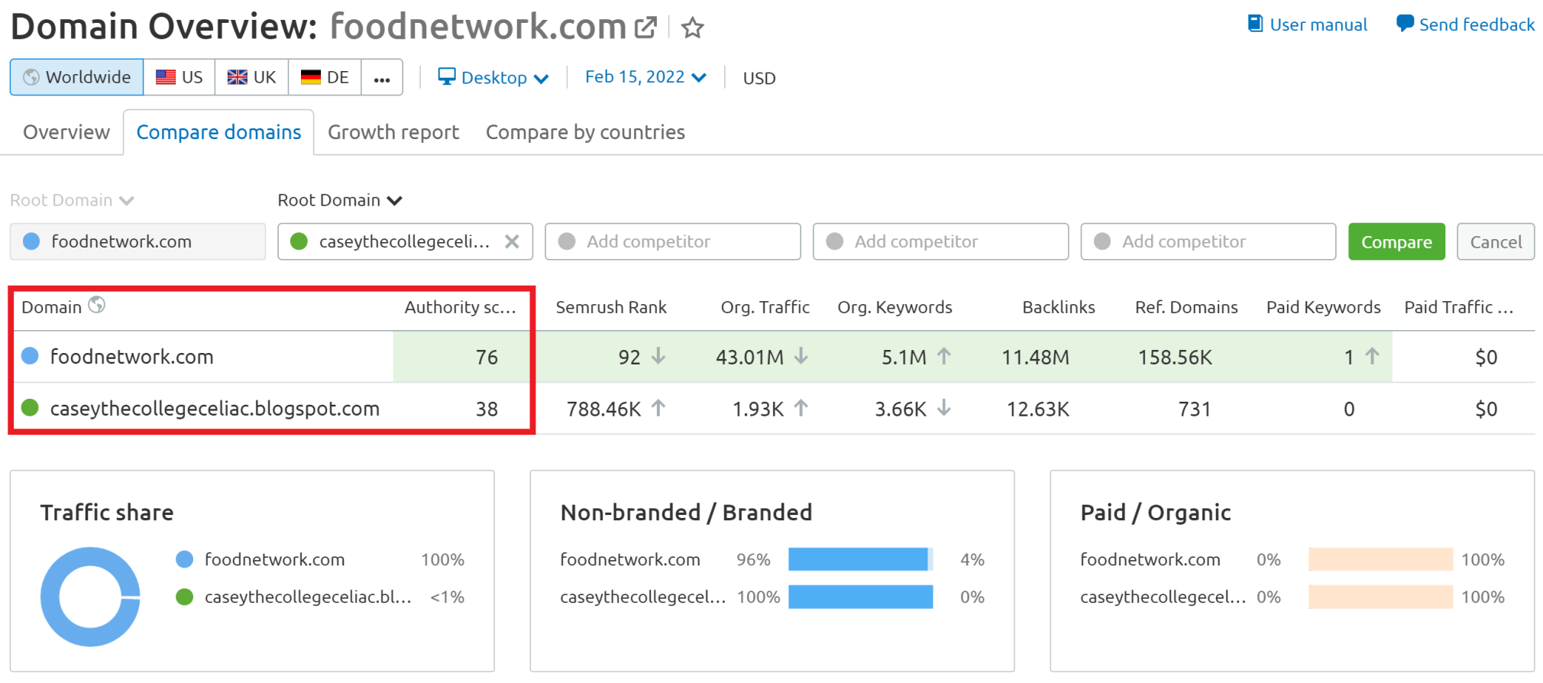
Task: Click the second Add competitor field
Action: 940,241
